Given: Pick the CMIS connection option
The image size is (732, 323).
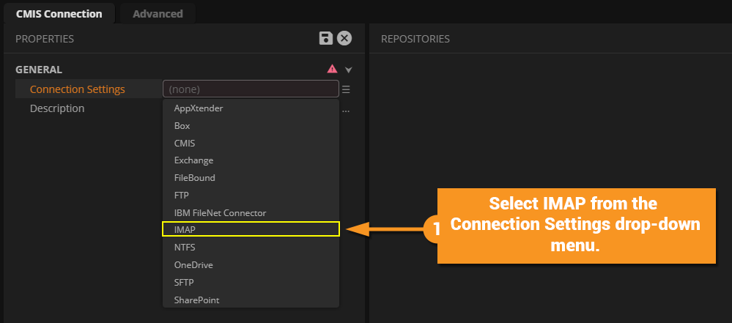Looking at the screenshot, I should [x=185, y=143].
